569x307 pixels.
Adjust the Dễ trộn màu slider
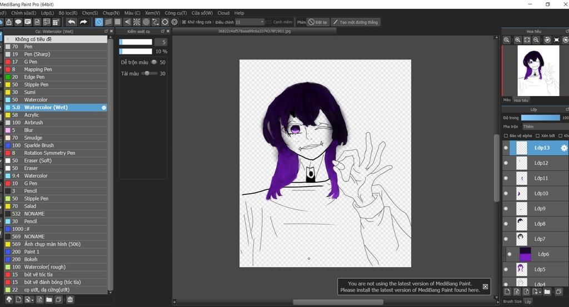coord(154,62)
